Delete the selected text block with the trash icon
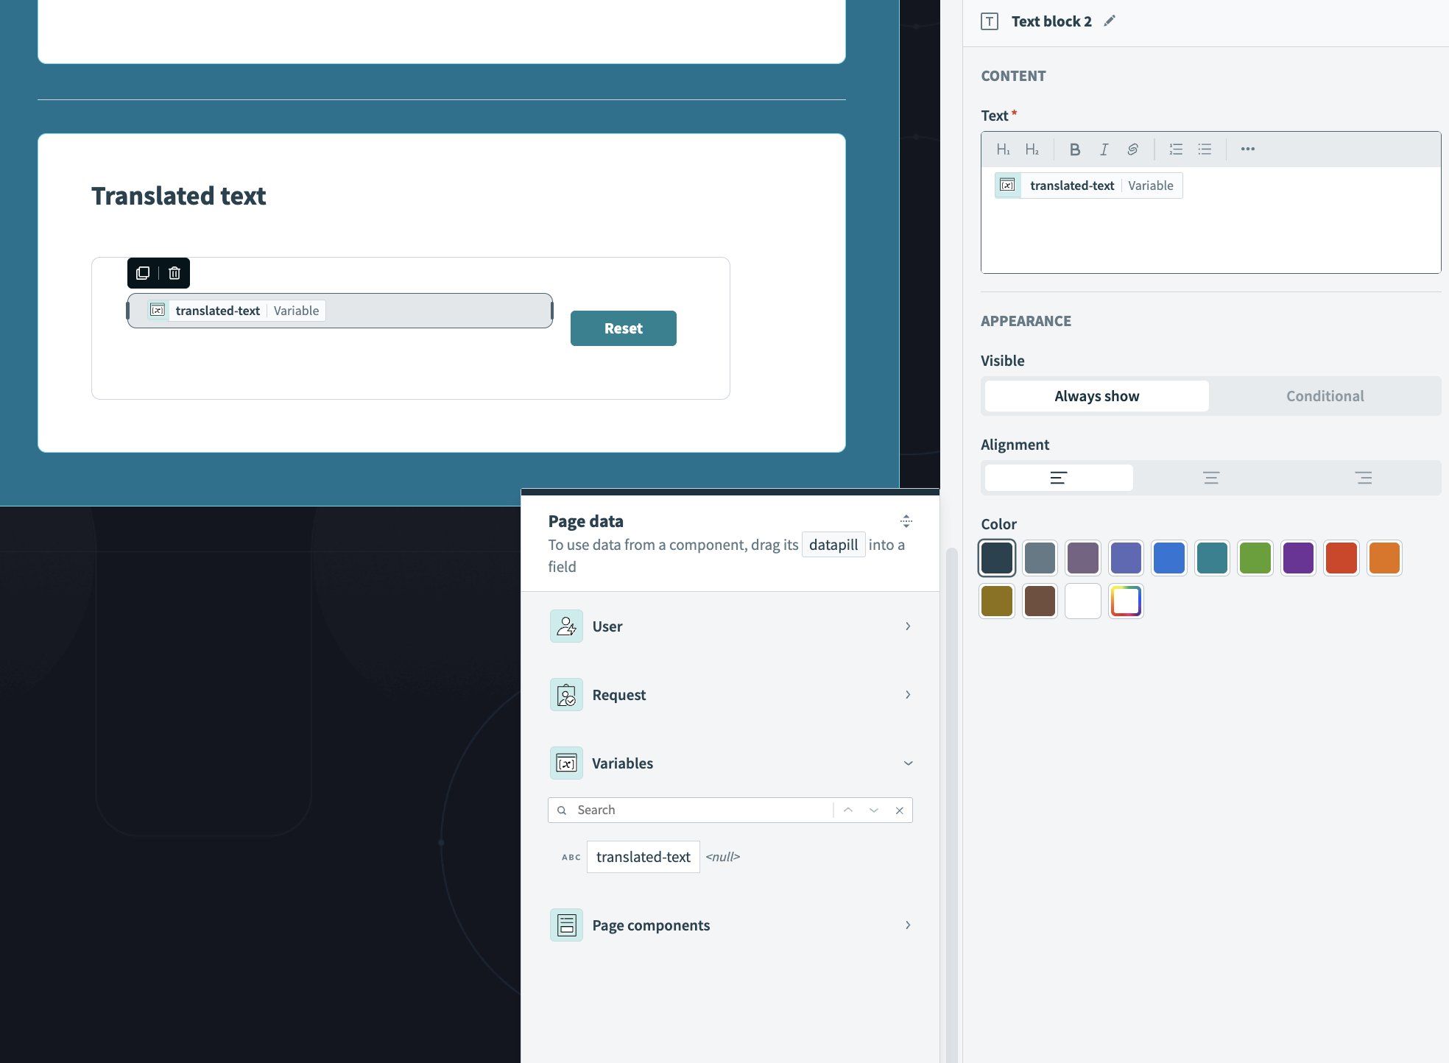 [x=174, y=273]
